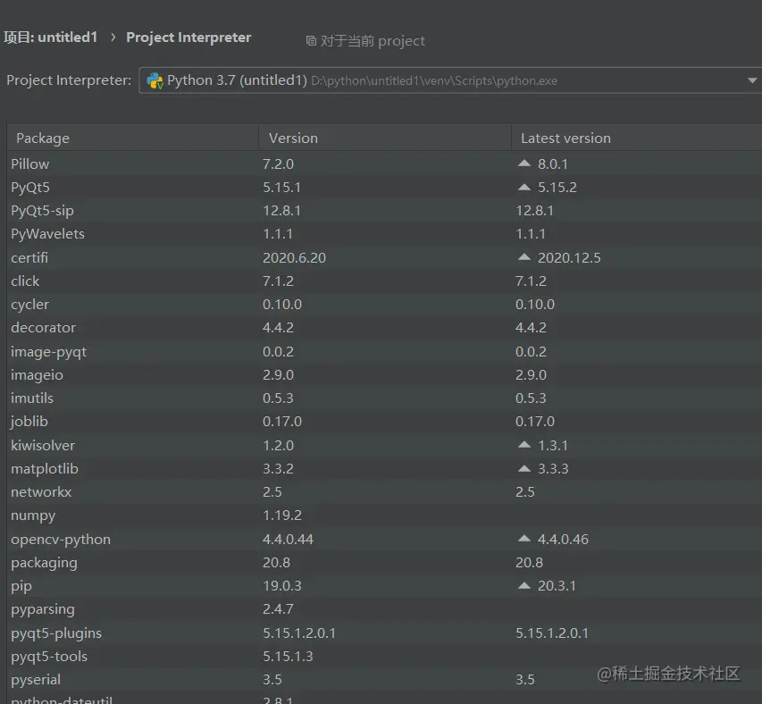Click latest version 5.15.1.2.0.1 for pyqt5-plugins
The width and height of the screenshot is (762, 704).
click(551, 633)
